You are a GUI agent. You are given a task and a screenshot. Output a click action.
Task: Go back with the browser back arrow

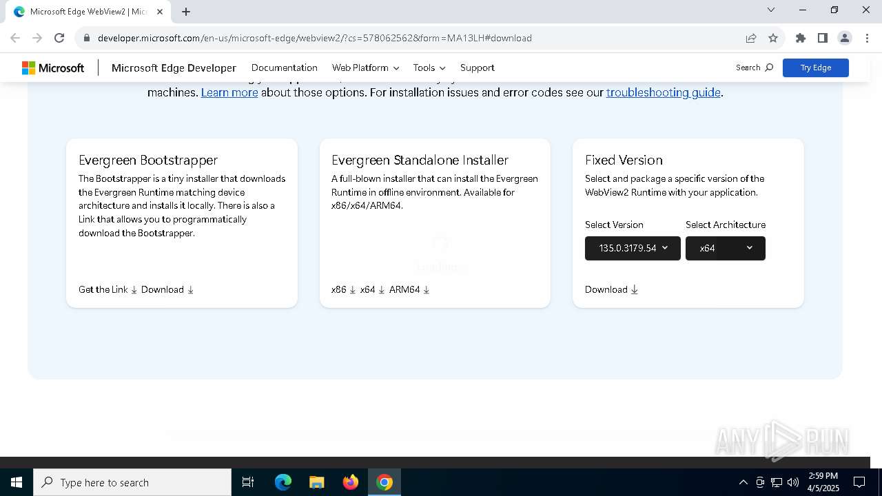(x=15, y=38)
